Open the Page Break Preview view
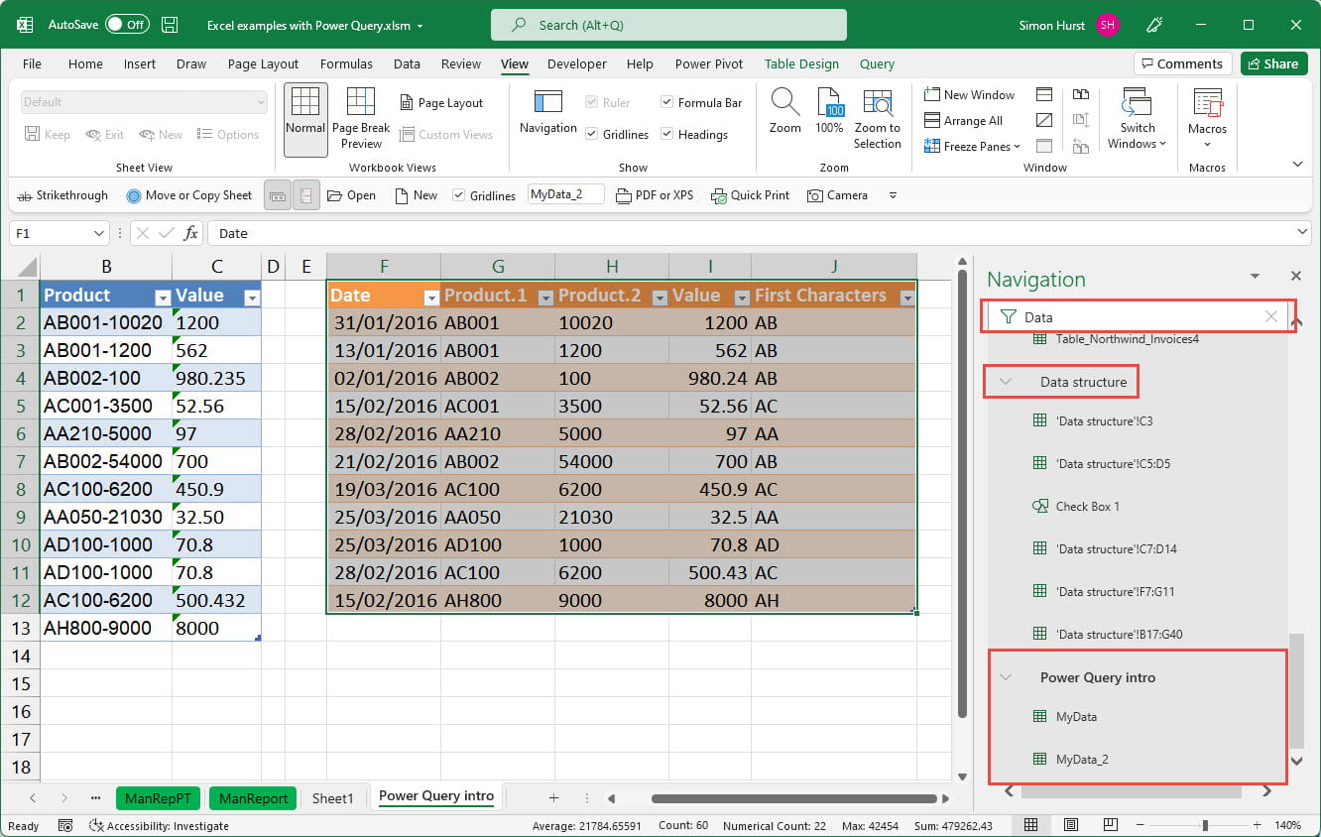The image size is (1321, 837). 361,119
